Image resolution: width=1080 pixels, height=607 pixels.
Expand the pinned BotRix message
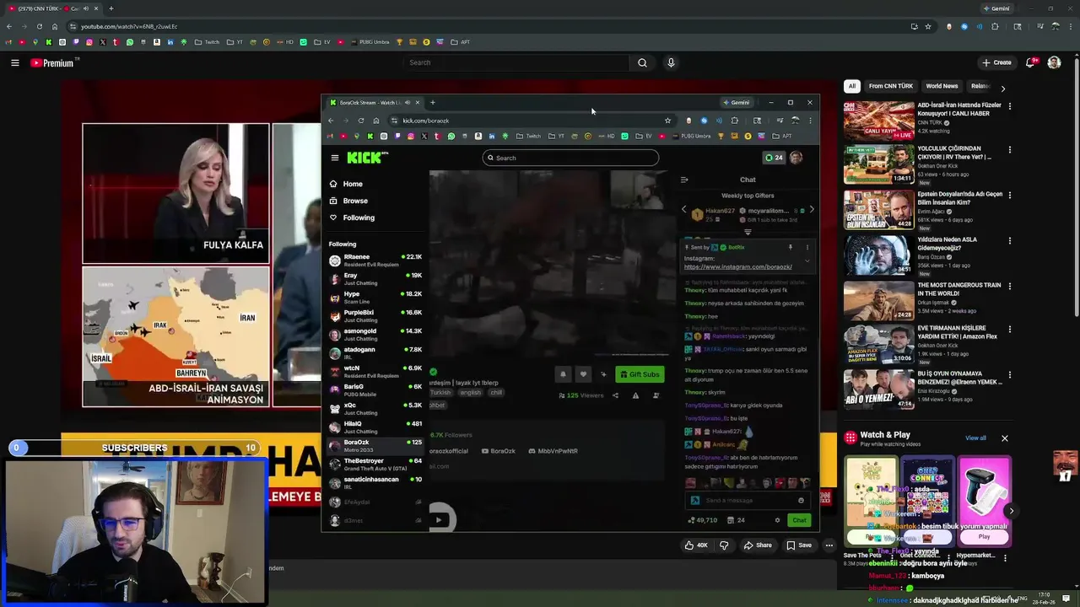807,261
